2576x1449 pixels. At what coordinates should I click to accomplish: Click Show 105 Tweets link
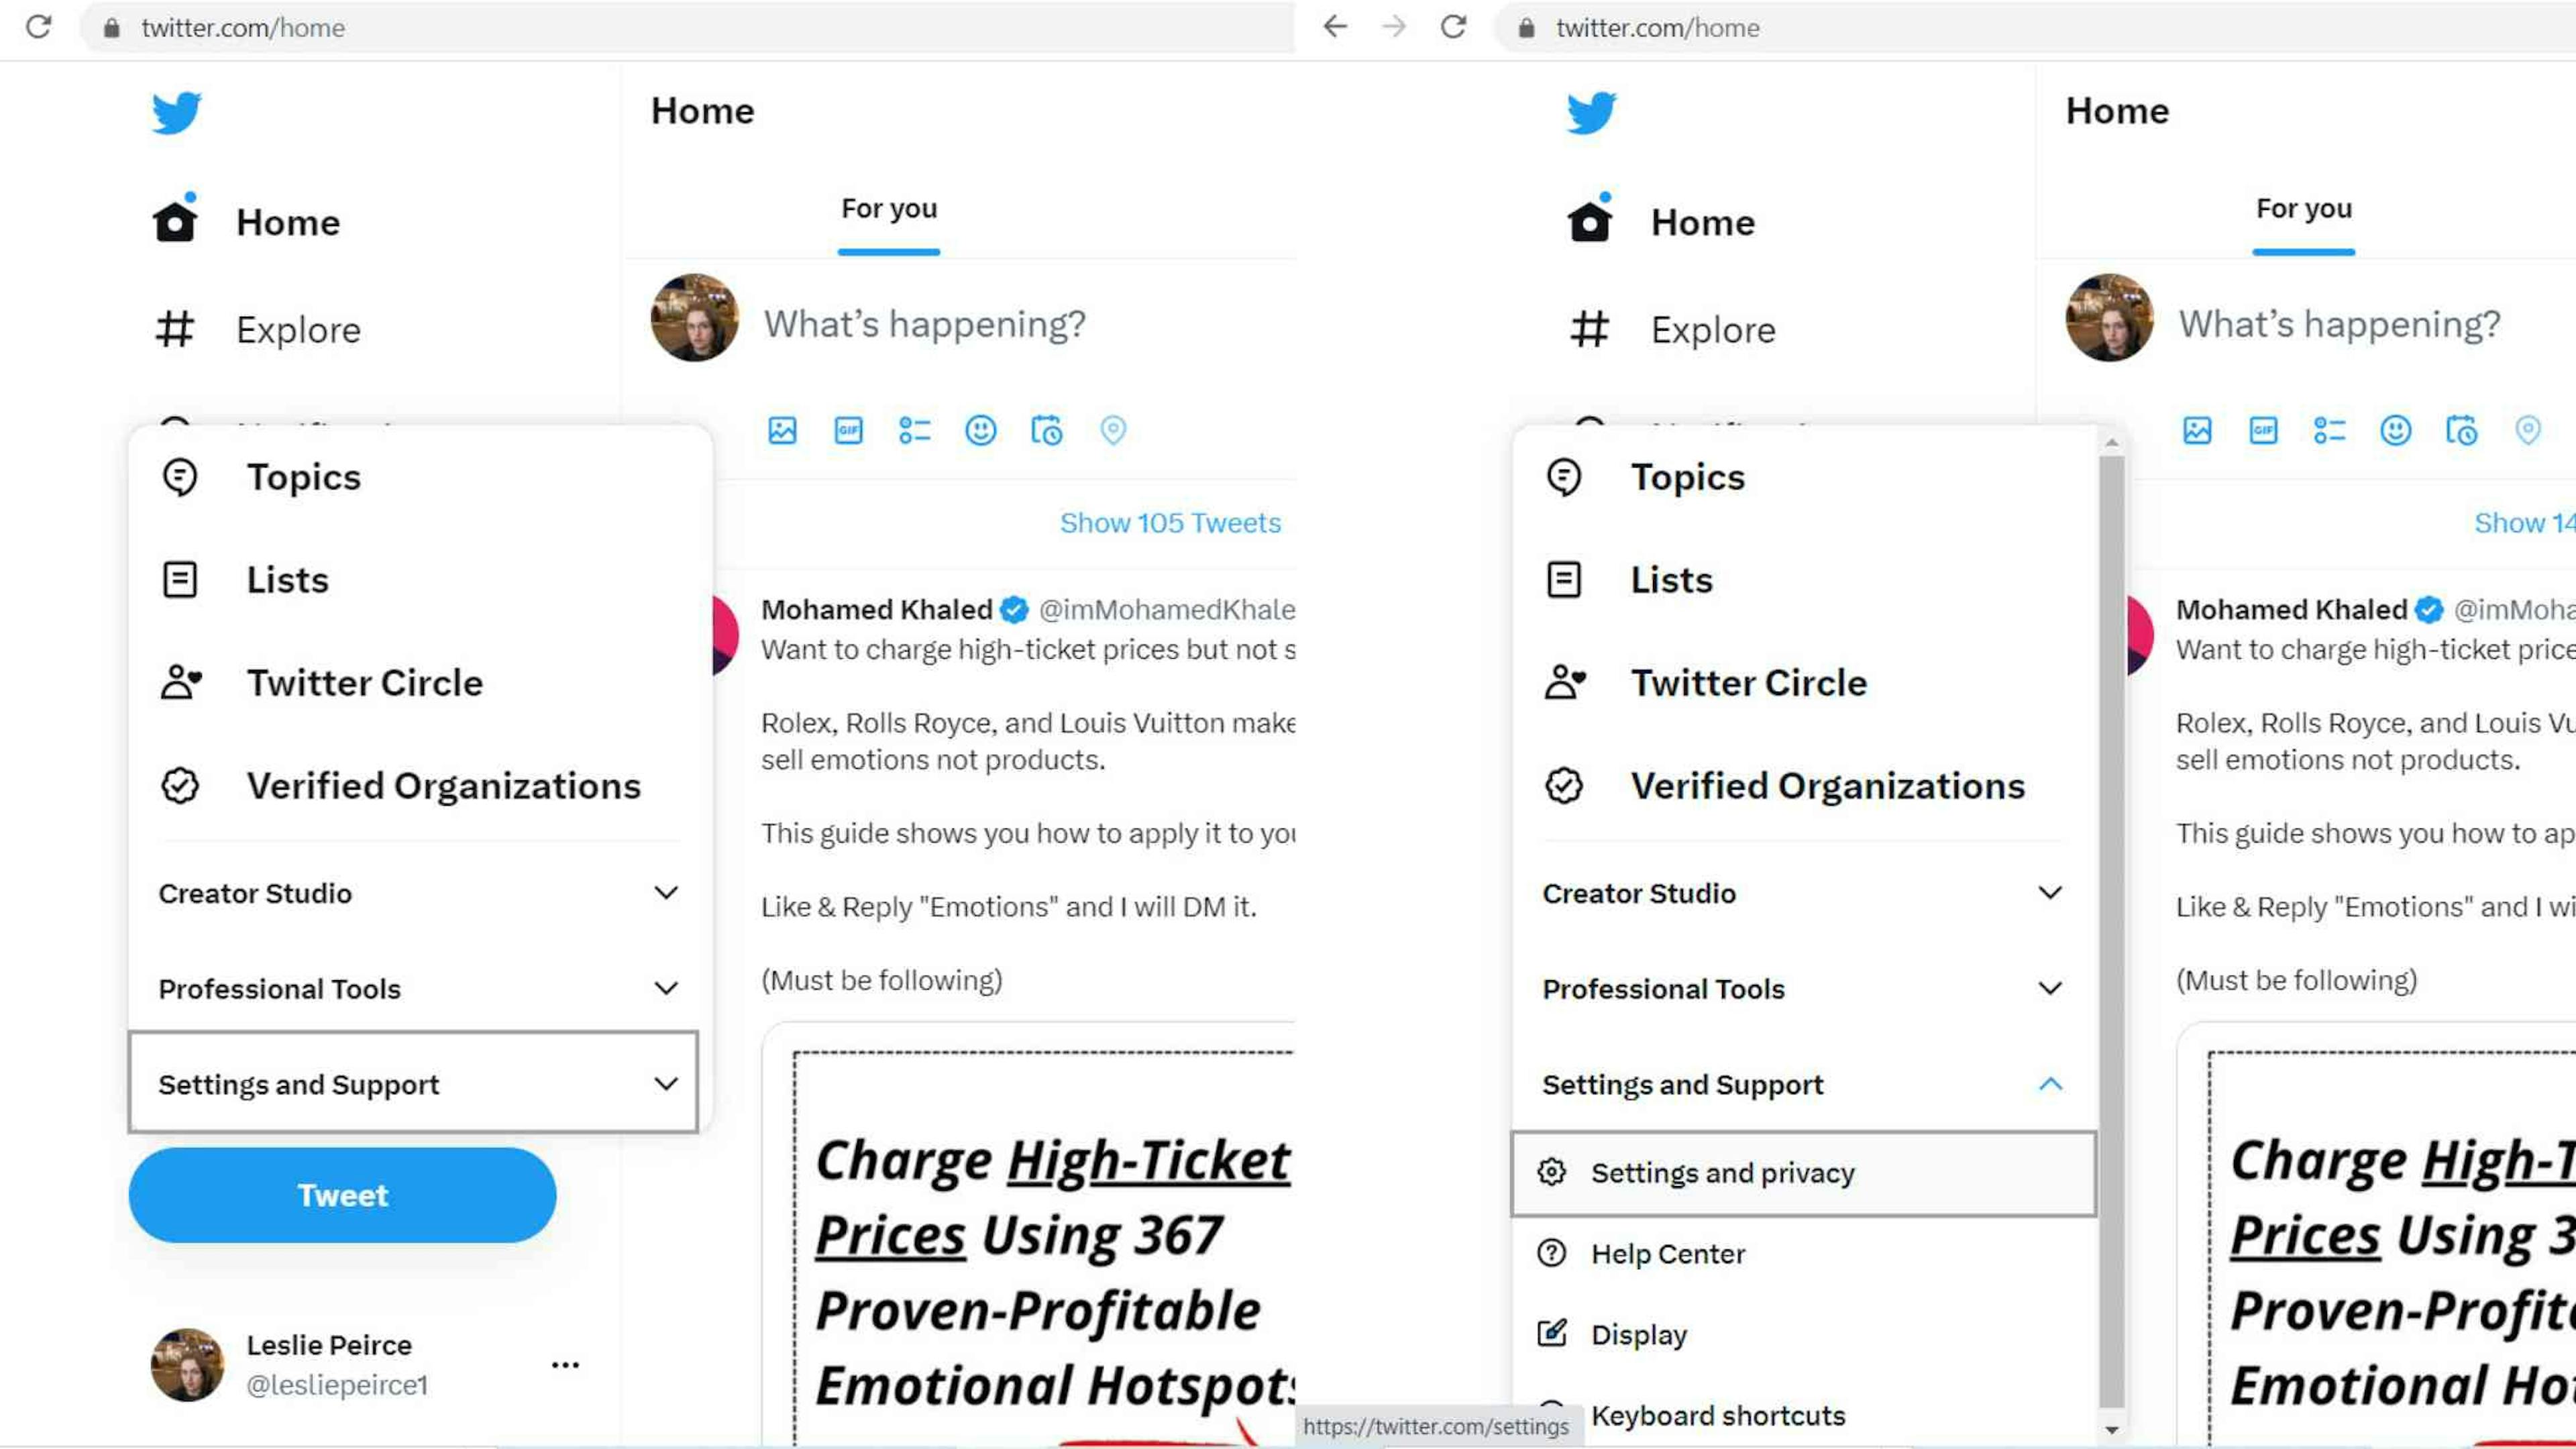pyautogui.click(x=1169, y=522)
